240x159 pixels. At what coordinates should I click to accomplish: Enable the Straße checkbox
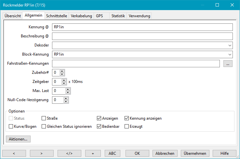(x=44, y=118)
